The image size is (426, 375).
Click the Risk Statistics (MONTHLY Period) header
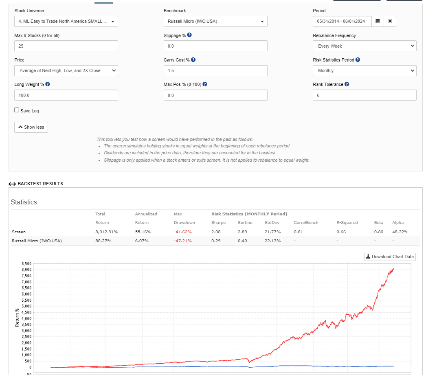249,214
